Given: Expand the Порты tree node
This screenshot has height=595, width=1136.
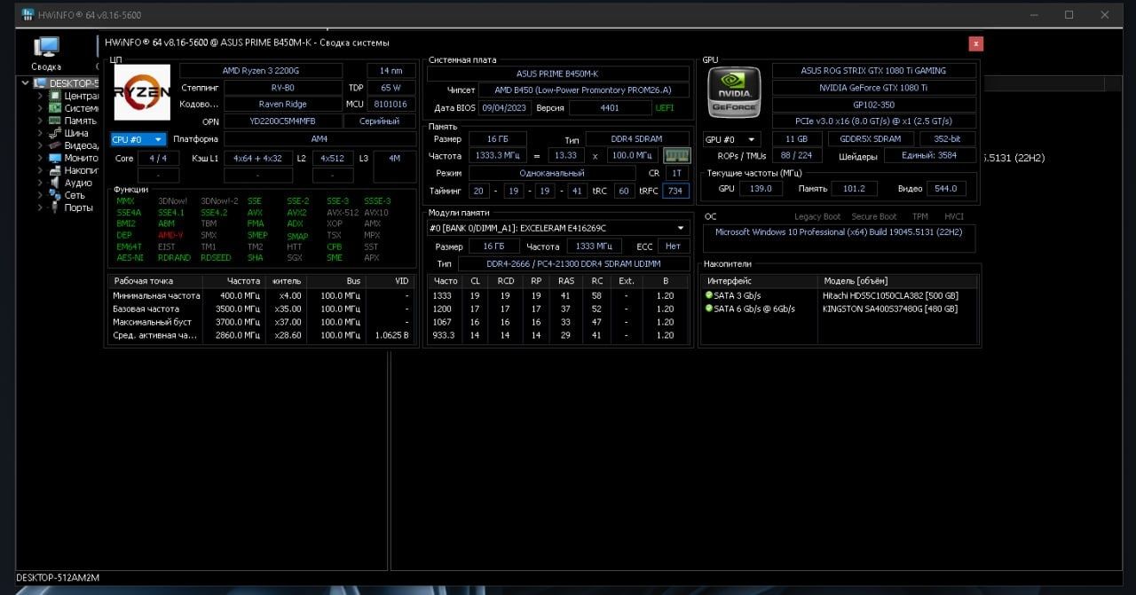Looking at the screenshot, I should tap(41, 207).
